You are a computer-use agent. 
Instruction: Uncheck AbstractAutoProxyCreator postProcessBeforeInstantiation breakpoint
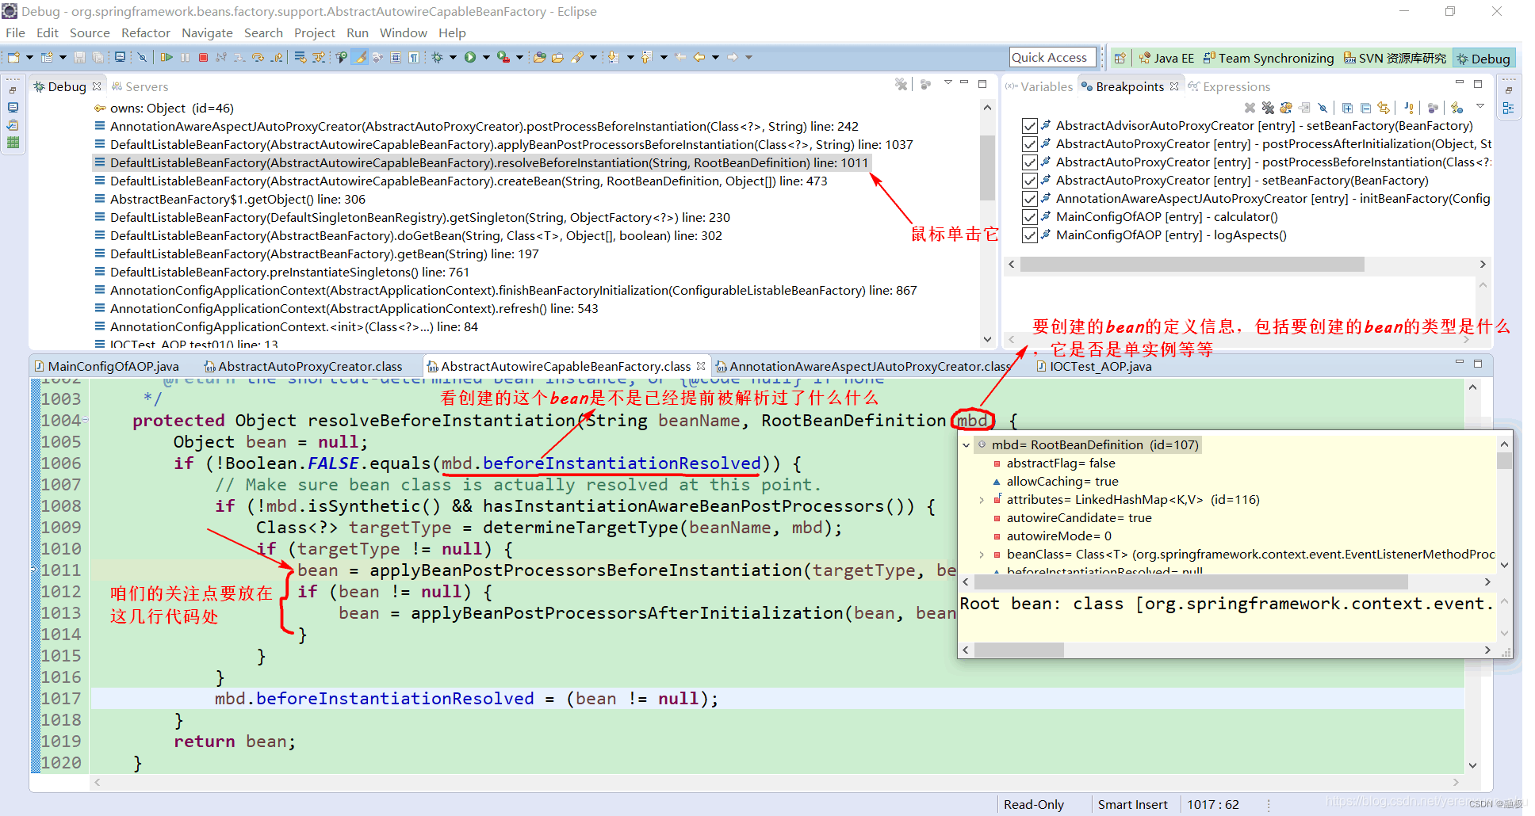pos(1030,162)
